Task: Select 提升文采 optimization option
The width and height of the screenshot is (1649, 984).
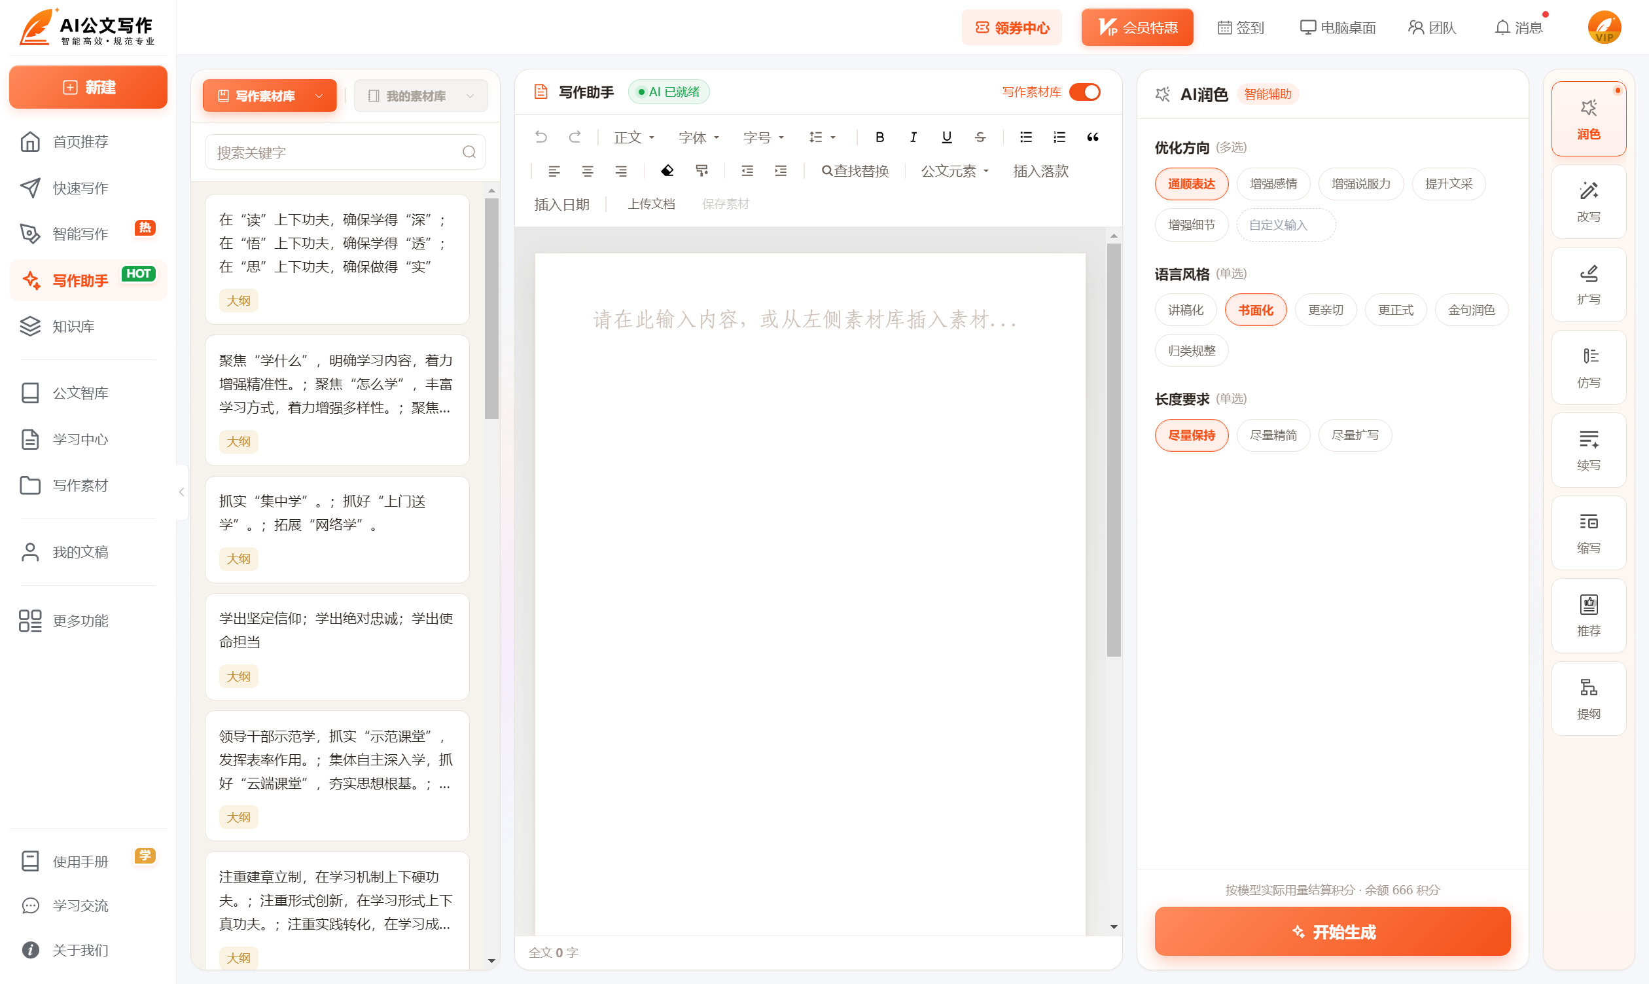Action: click(1449, 184)
